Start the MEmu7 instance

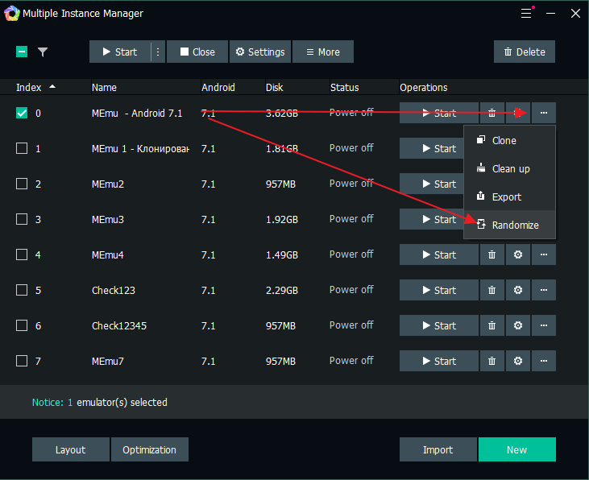(x=439, y=361)
